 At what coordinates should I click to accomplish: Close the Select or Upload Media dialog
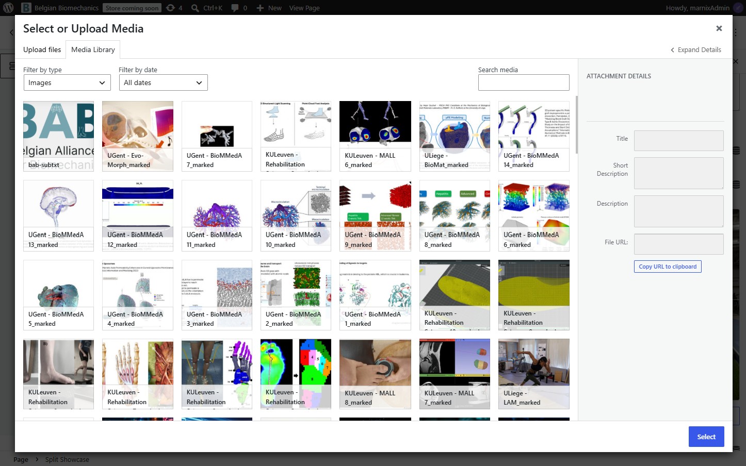[719, 28]
